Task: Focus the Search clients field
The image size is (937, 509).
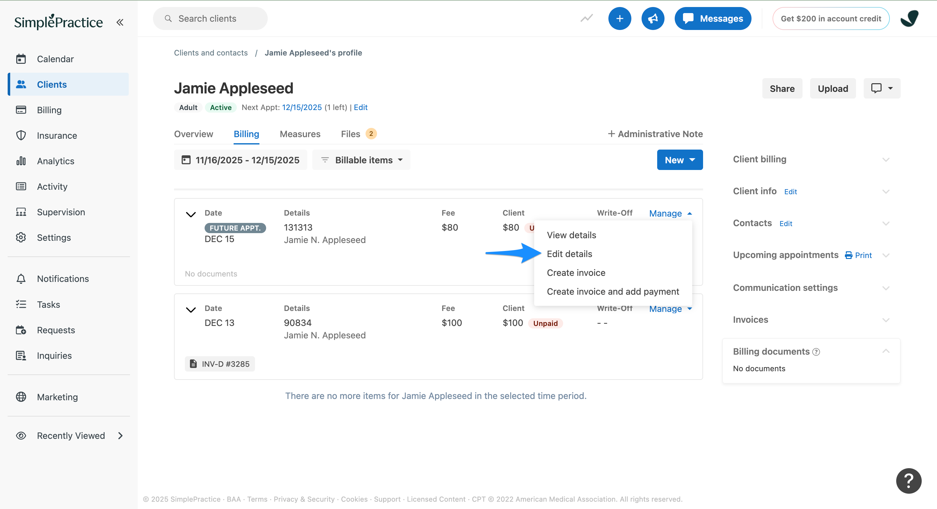Action: 210,18
